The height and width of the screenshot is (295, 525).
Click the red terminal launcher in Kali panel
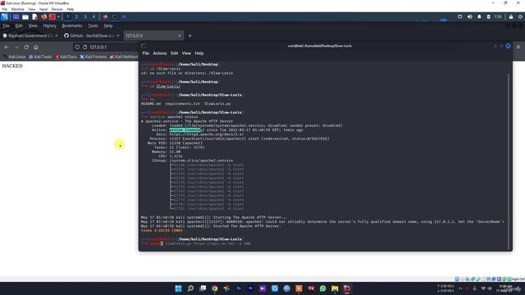pos(52,16)
